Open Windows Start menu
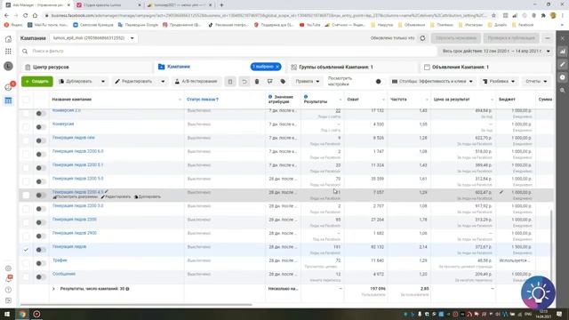 click(7, 314)
